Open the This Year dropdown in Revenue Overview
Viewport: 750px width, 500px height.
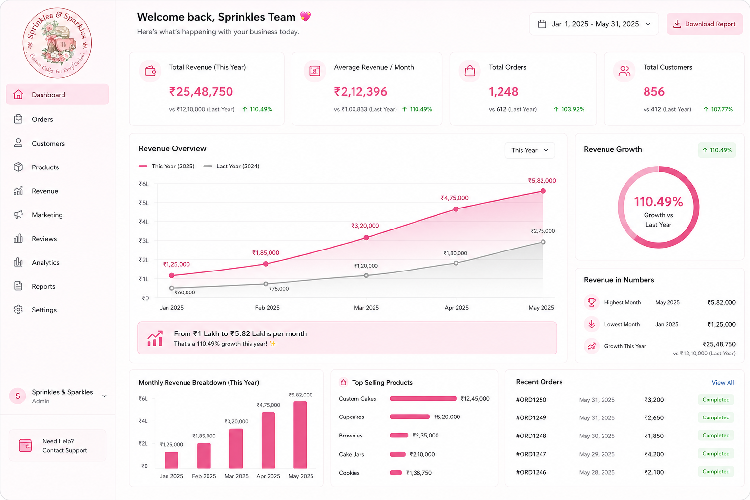click(x=530, y=150)
